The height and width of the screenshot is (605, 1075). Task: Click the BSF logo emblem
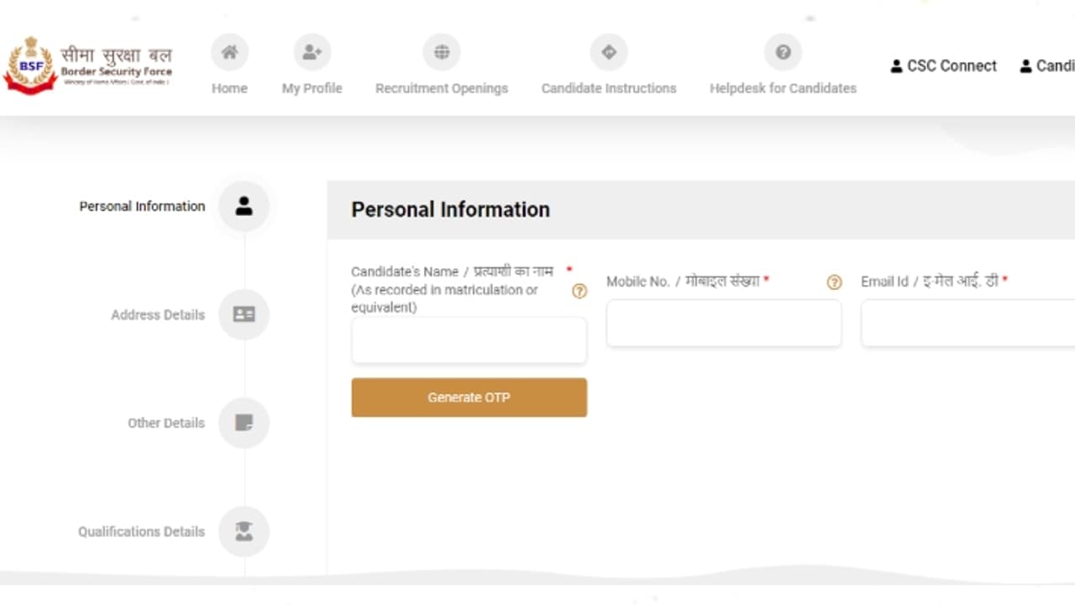[x=29, y=66]
